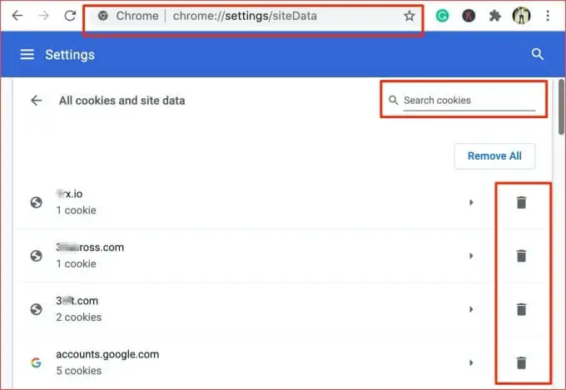Open the Settings hamburger menu

click(x=27, y=55)
